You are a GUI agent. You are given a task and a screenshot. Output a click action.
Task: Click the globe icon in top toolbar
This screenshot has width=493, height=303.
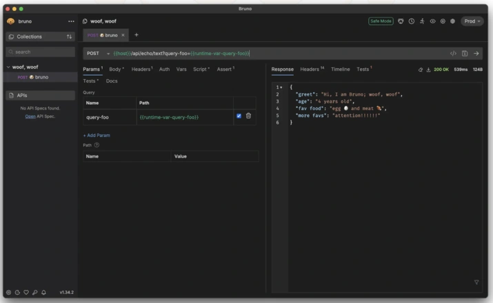tap(452, 21)
